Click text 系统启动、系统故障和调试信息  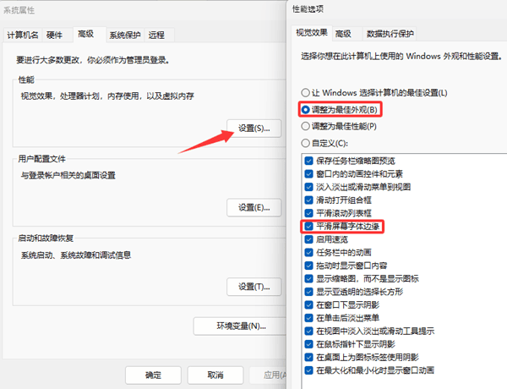tap(76, 255)
